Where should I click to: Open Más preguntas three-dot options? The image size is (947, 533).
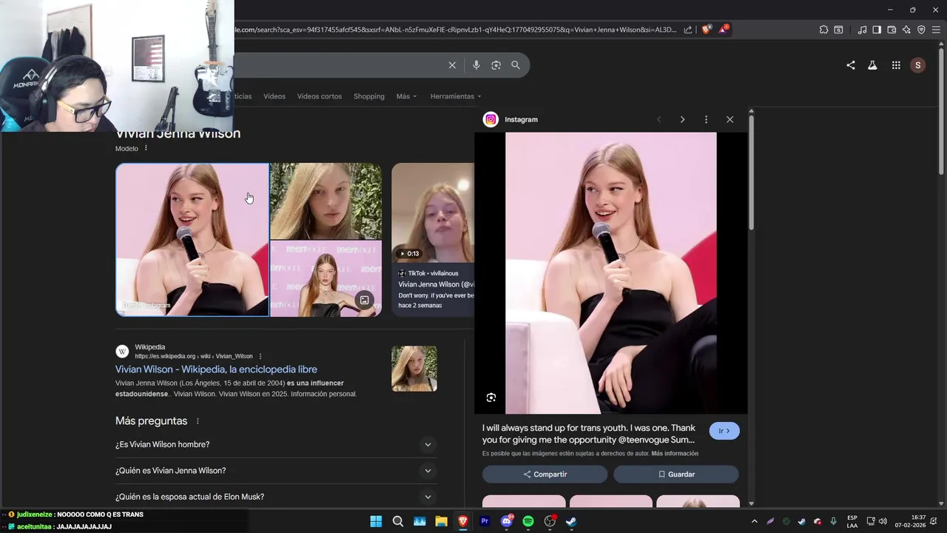[x=198, y=421]
